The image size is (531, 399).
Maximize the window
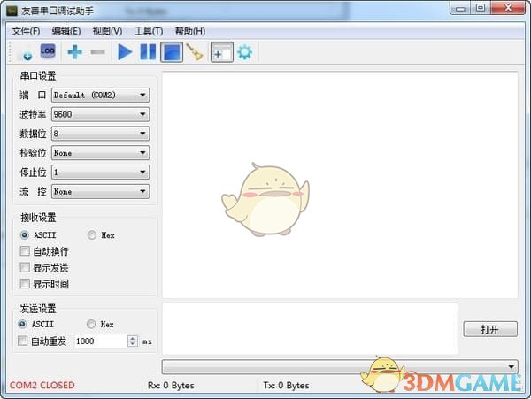click(x=481, y=8)
